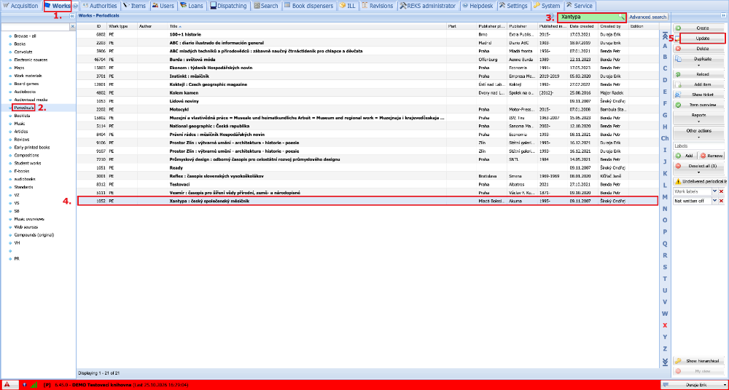Open the Duplicate dropdown menu

click(x=699, y=62)
